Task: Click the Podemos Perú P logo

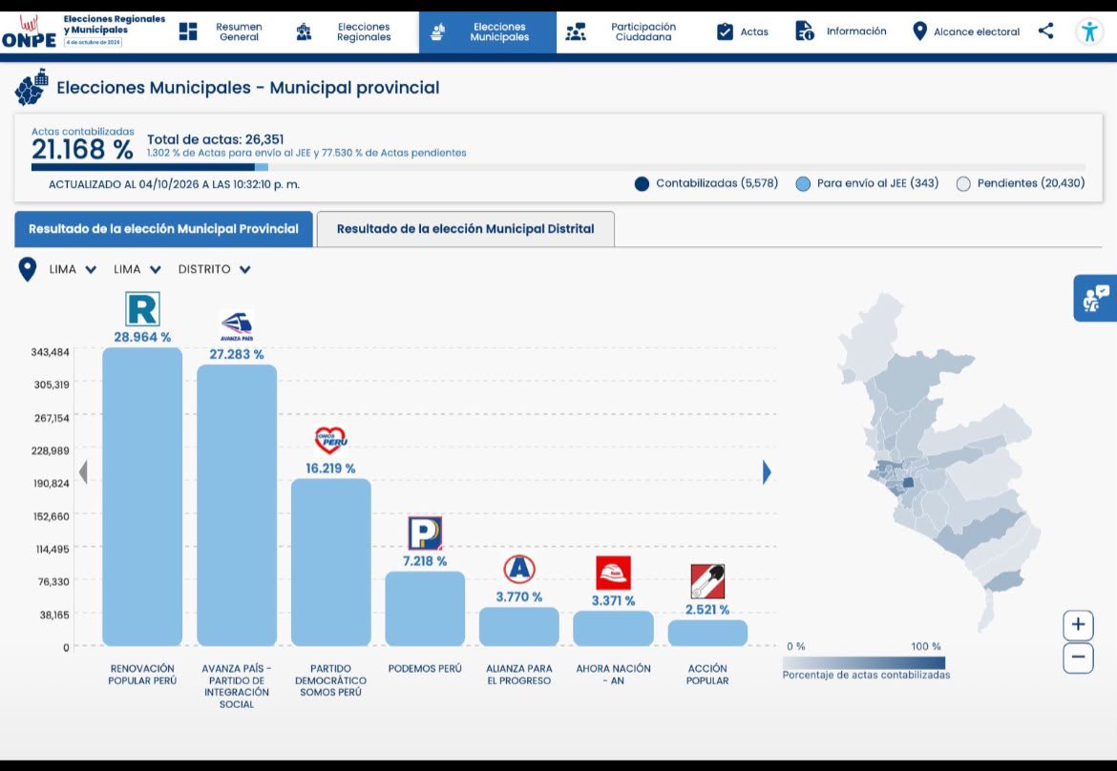Action: [425, 533]
